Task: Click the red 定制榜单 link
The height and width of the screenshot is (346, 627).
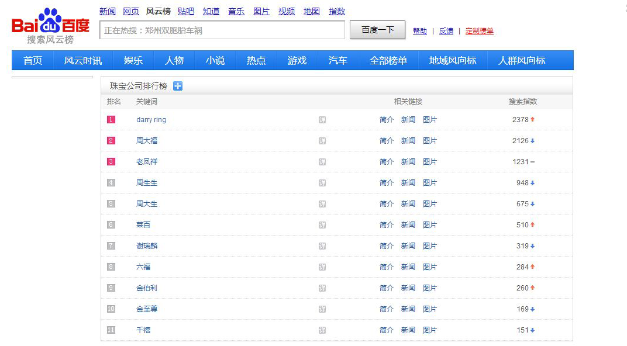Action: pyautogui.click(x=480, y=31)
